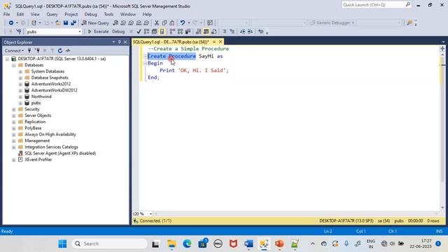
Task: Select SQL Server Agent tree item
Action: (60, 153)
